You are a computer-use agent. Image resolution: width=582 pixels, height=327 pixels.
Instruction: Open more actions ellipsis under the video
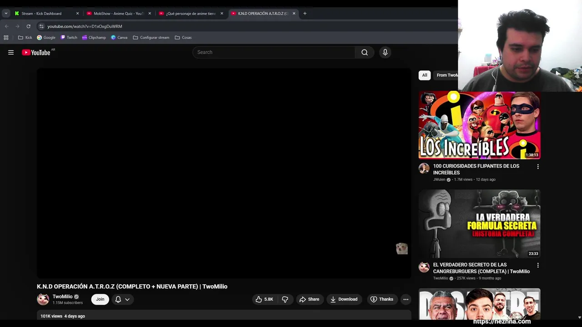coord(406,299)
